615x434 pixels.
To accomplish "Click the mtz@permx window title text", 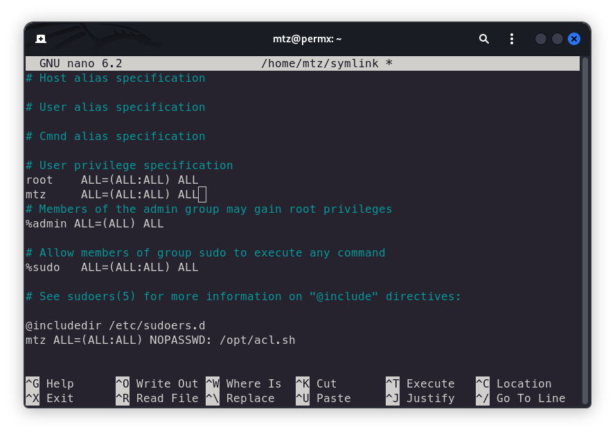I will (x=307, y=39).
